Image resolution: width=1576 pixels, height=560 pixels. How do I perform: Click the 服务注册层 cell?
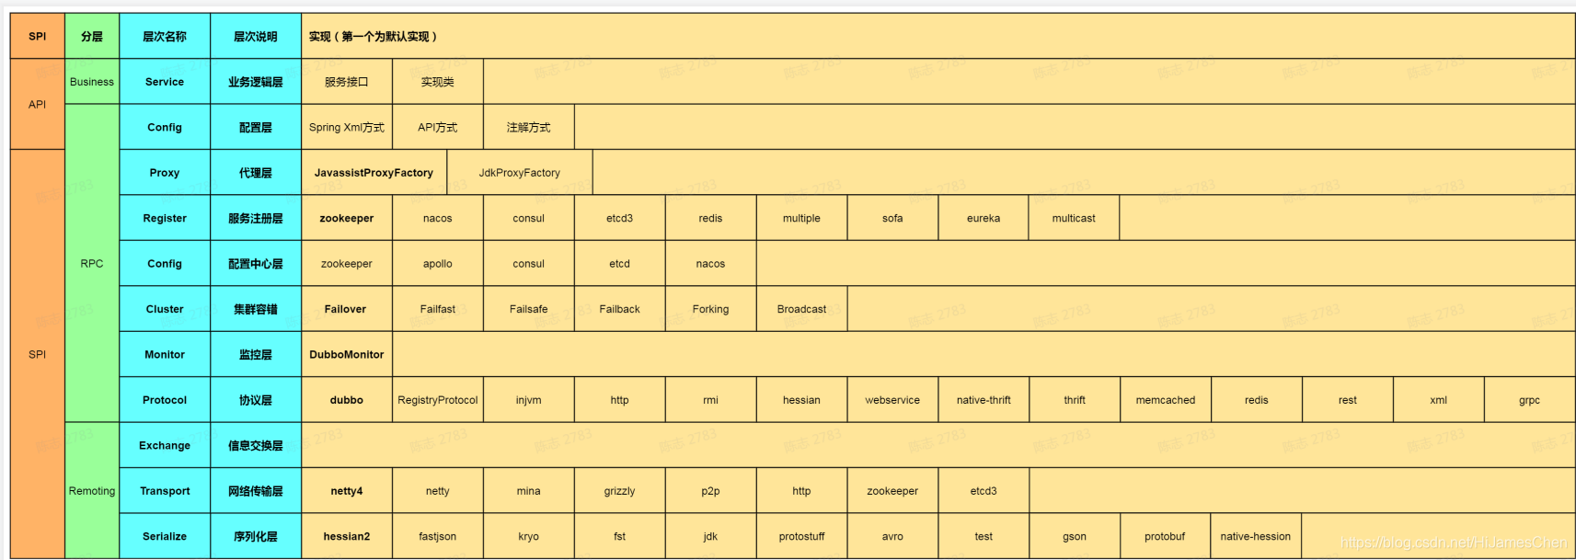click(x=256, y=219)
